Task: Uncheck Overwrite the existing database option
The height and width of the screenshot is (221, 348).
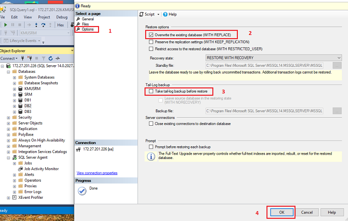Action: pos(151,35)
